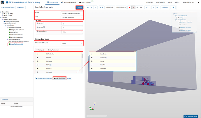This screenshot has width=201, height=118.
Task: Open the Dashboard menu item
Action: pyautogui.click(x=150, y=2)
